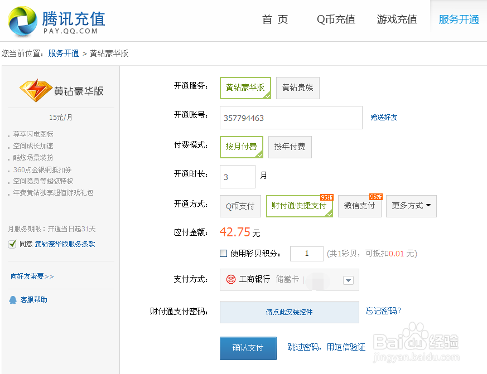Click the 开通时长 months input field
The image size is (487, 374).
[x=237, y=177]
